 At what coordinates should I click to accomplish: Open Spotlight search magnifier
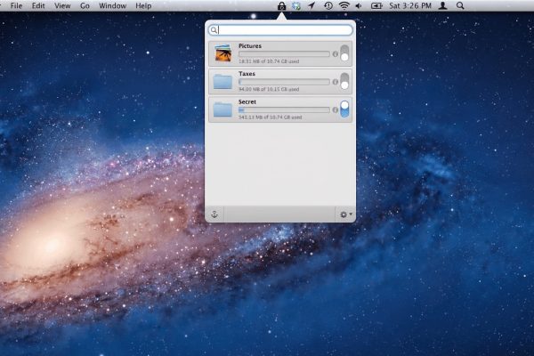click(460, 6)
